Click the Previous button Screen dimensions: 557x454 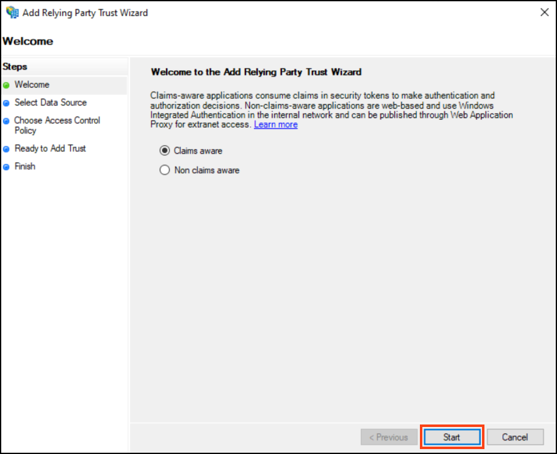point(389,437)
